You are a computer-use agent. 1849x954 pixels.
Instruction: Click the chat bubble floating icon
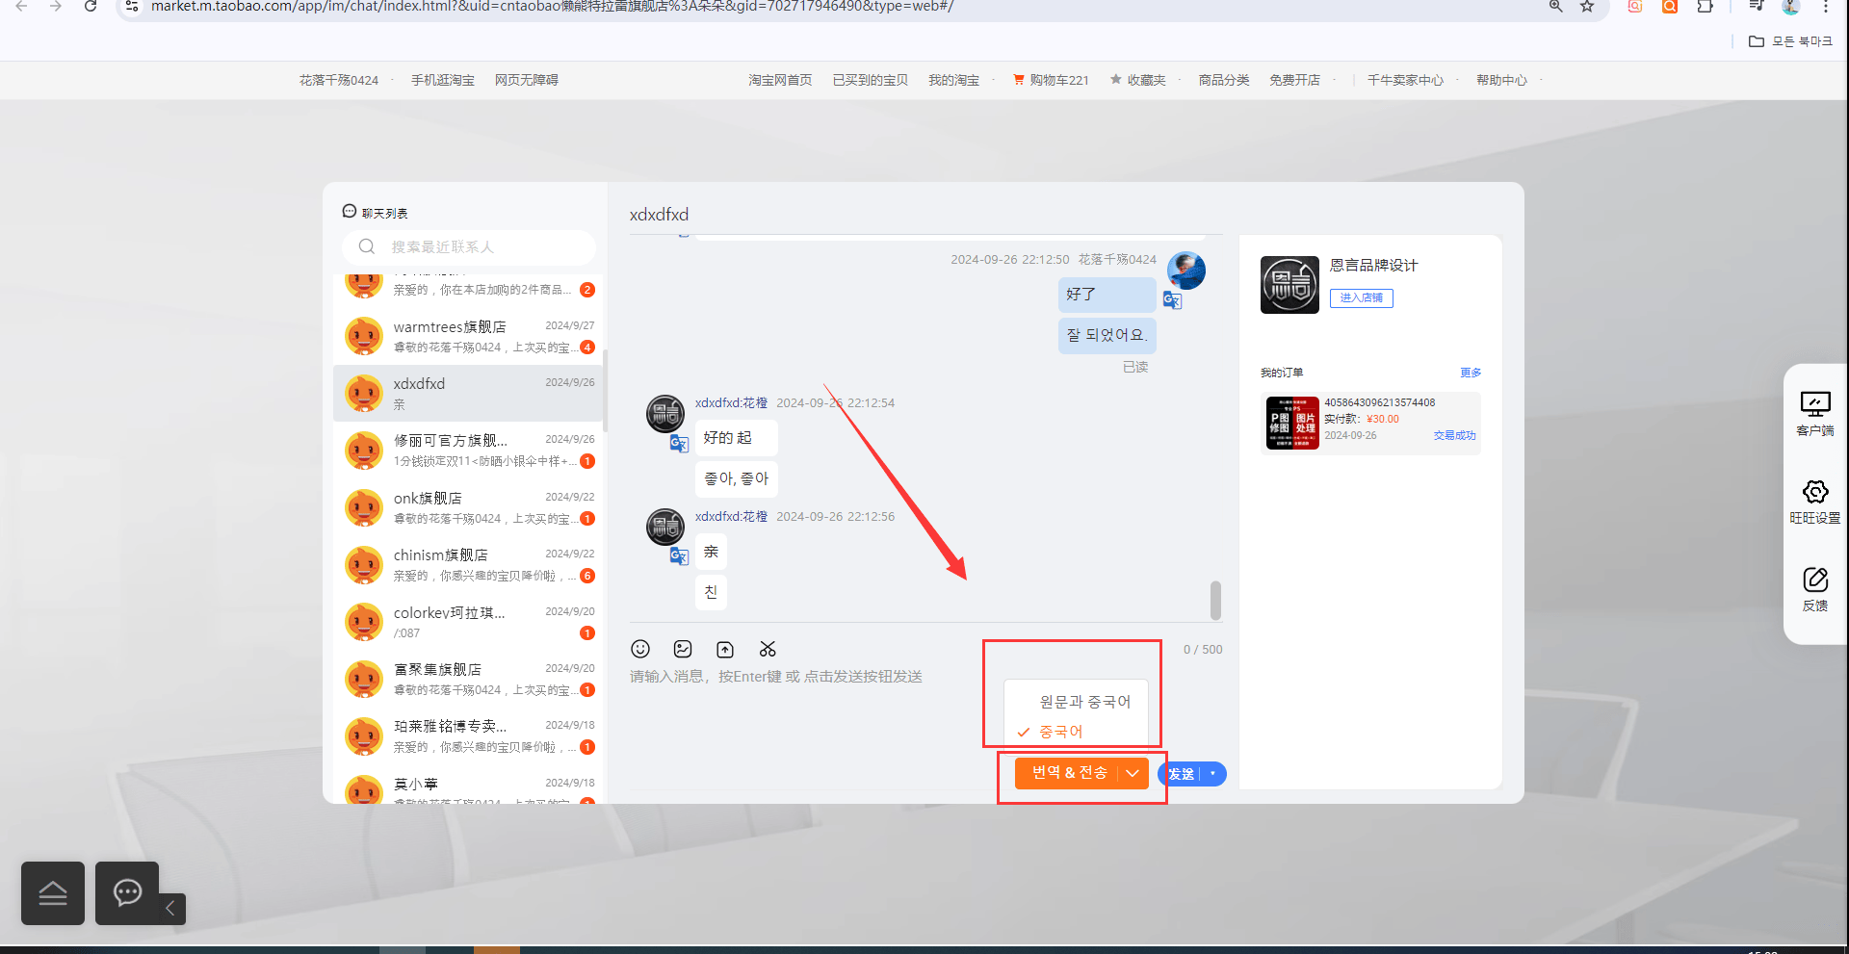pos(127,893)
